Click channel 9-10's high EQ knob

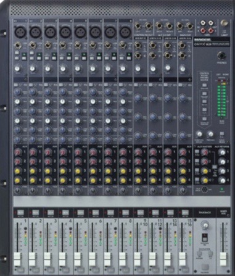(138, 98)
